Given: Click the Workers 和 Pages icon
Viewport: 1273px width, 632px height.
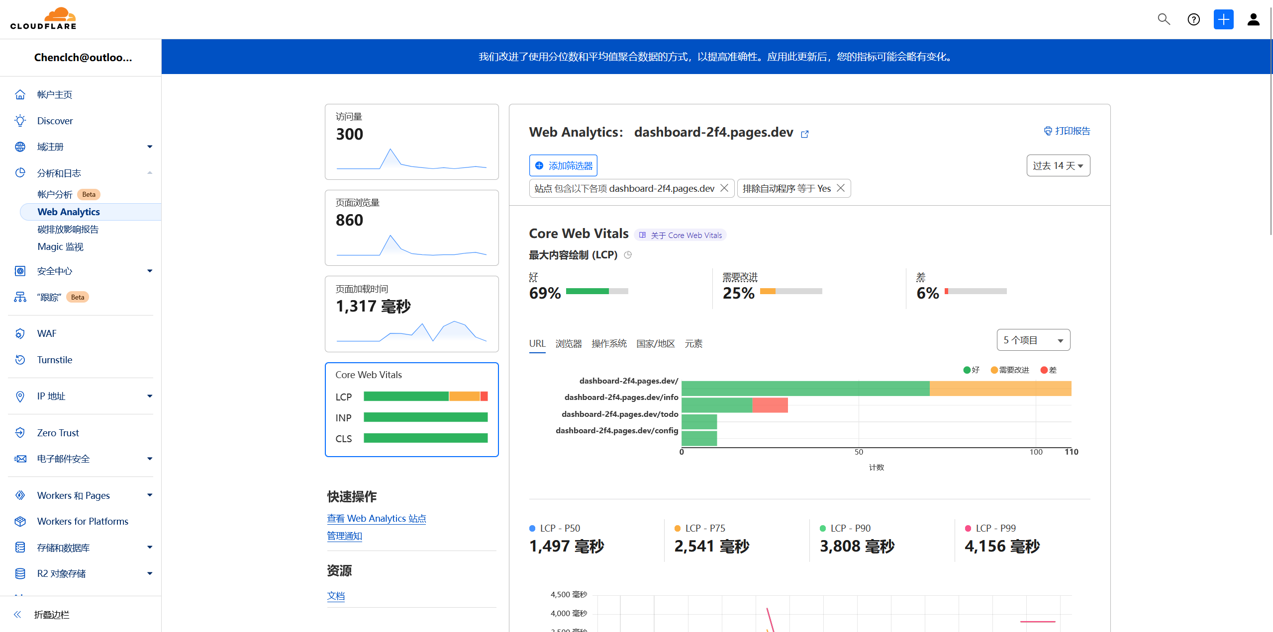Looking at the screenshot, I should [x=20, y=495].
